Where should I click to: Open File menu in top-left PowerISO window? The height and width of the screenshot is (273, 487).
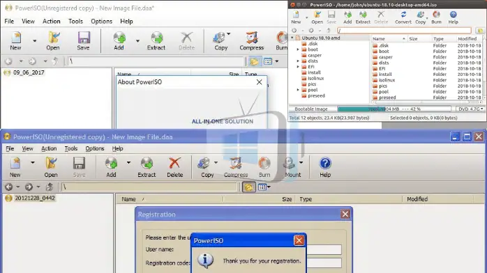pyautogui.click(x=9, y=21)
